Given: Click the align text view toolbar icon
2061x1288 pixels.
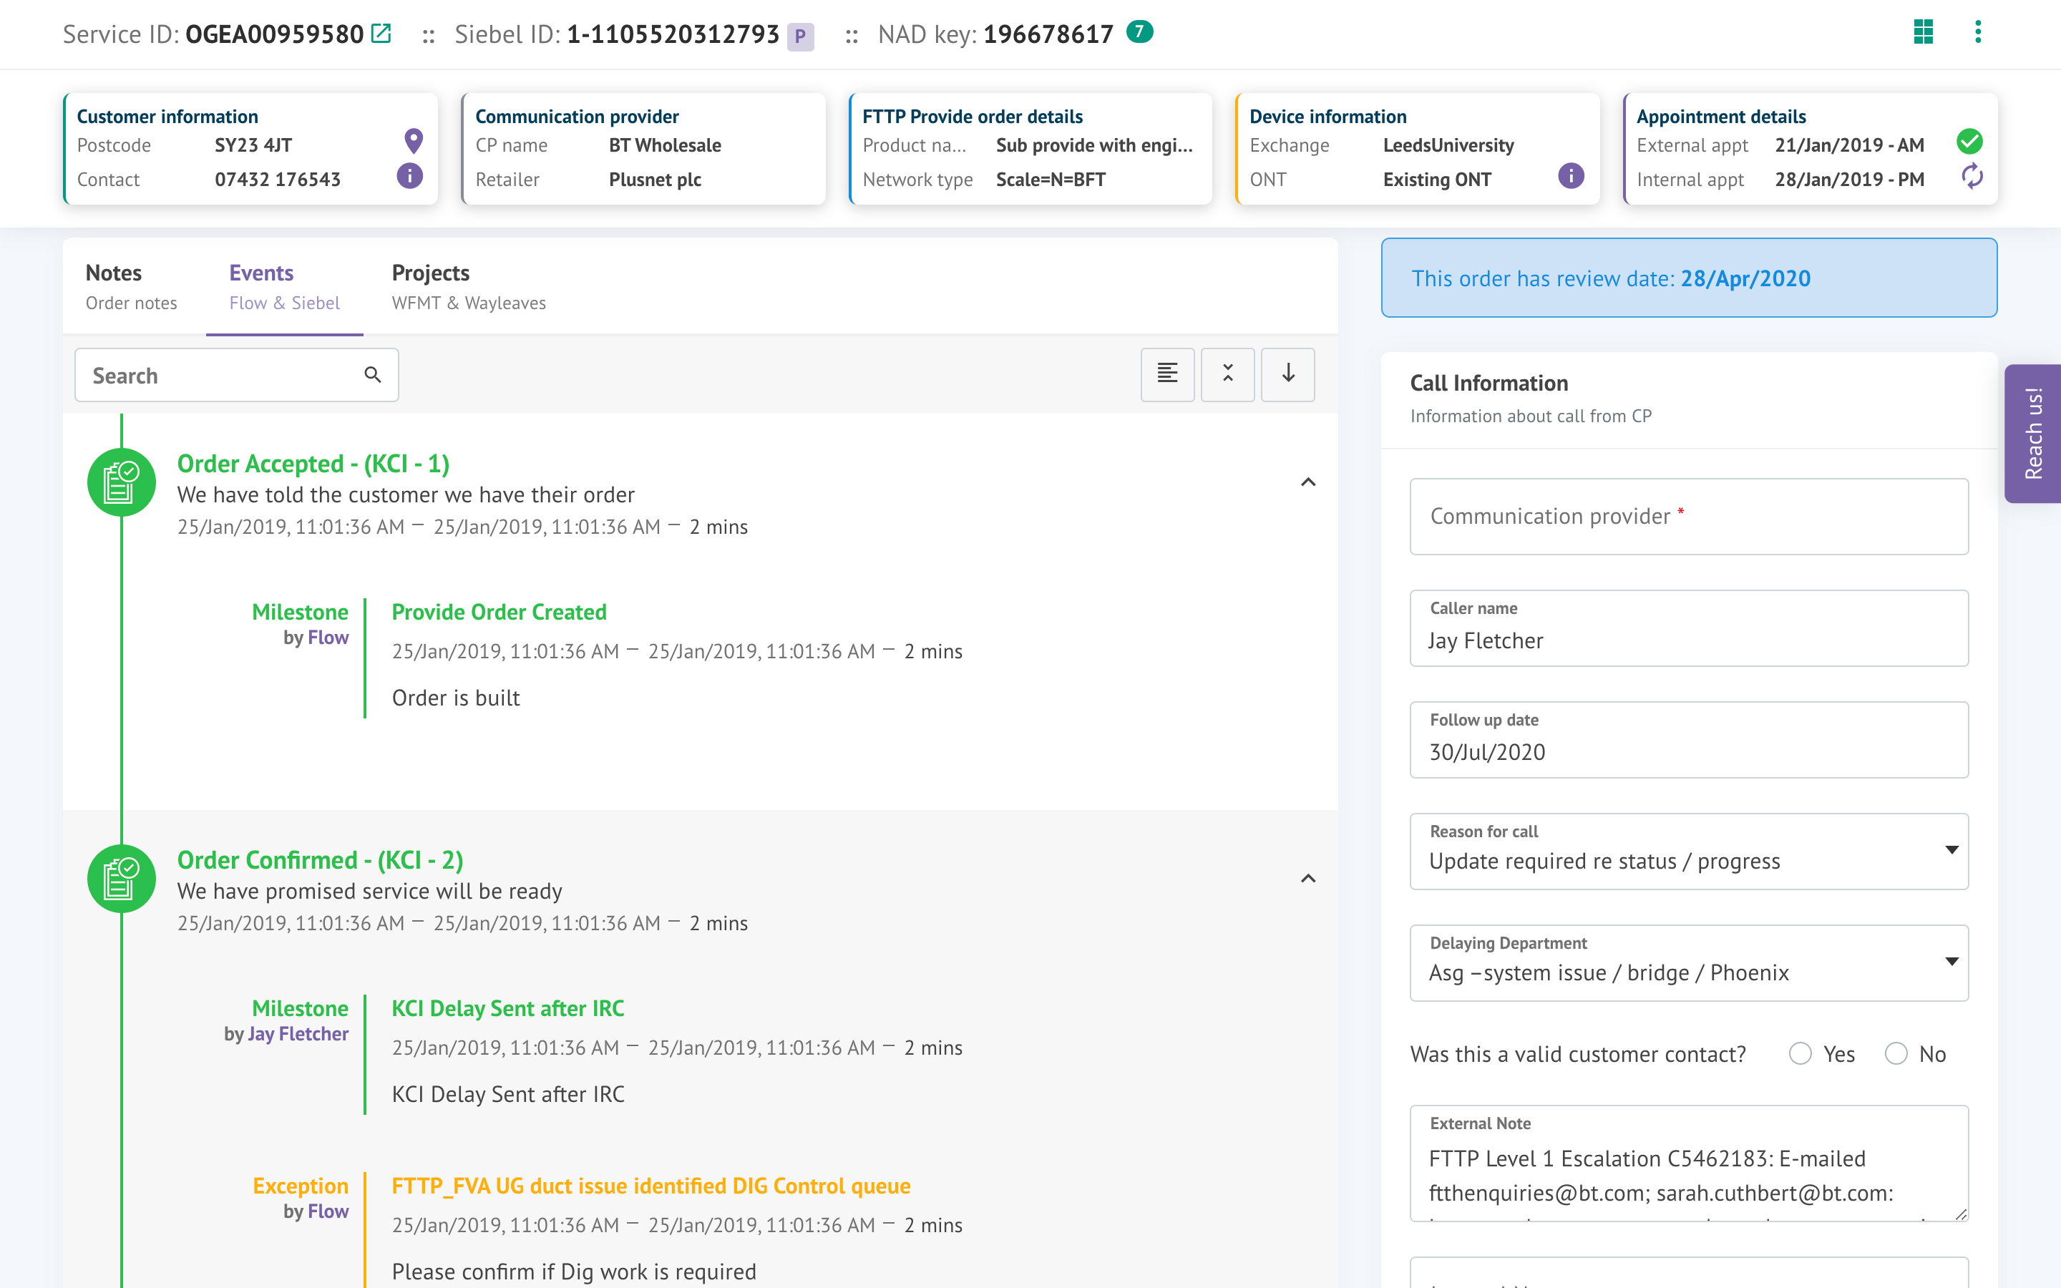Looking at the screenshot, I should pos(1166,374).
